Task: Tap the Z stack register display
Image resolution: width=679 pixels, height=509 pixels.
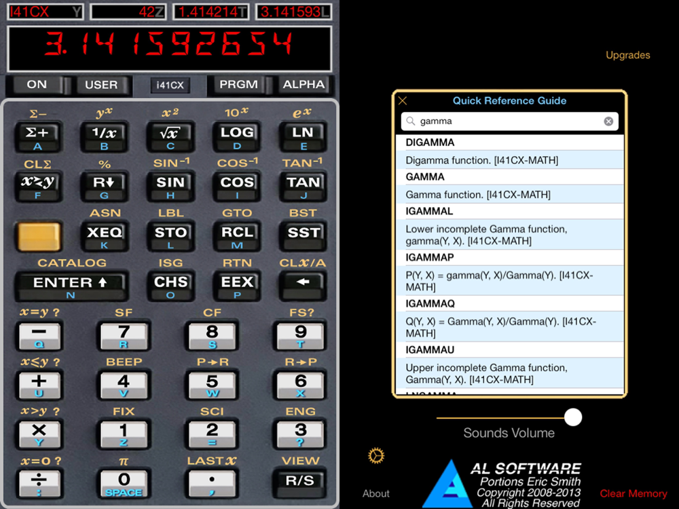Action: (x=128, y=12)
